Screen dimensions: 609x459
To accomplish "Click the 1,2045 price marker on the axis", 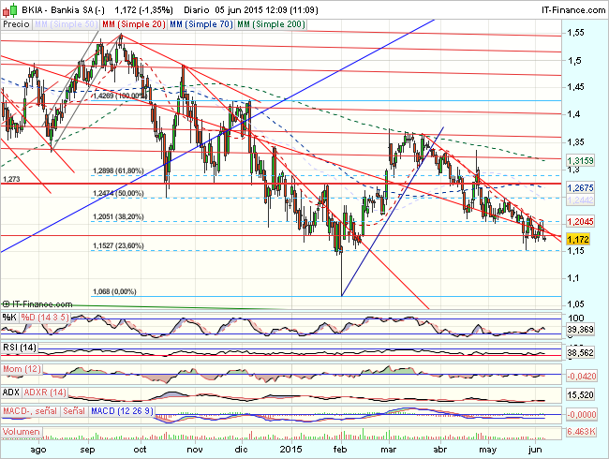I will (x=581, y=221).
